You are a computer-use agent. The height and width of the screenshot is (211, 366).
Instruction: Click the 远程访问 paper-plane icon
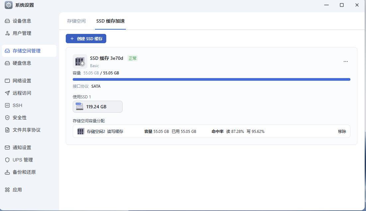click(x=7, y=93)
